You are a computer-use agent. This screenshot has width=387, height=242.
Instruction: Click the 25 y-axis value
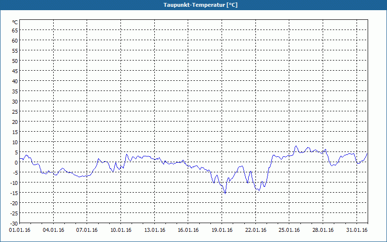pos(15,112)
